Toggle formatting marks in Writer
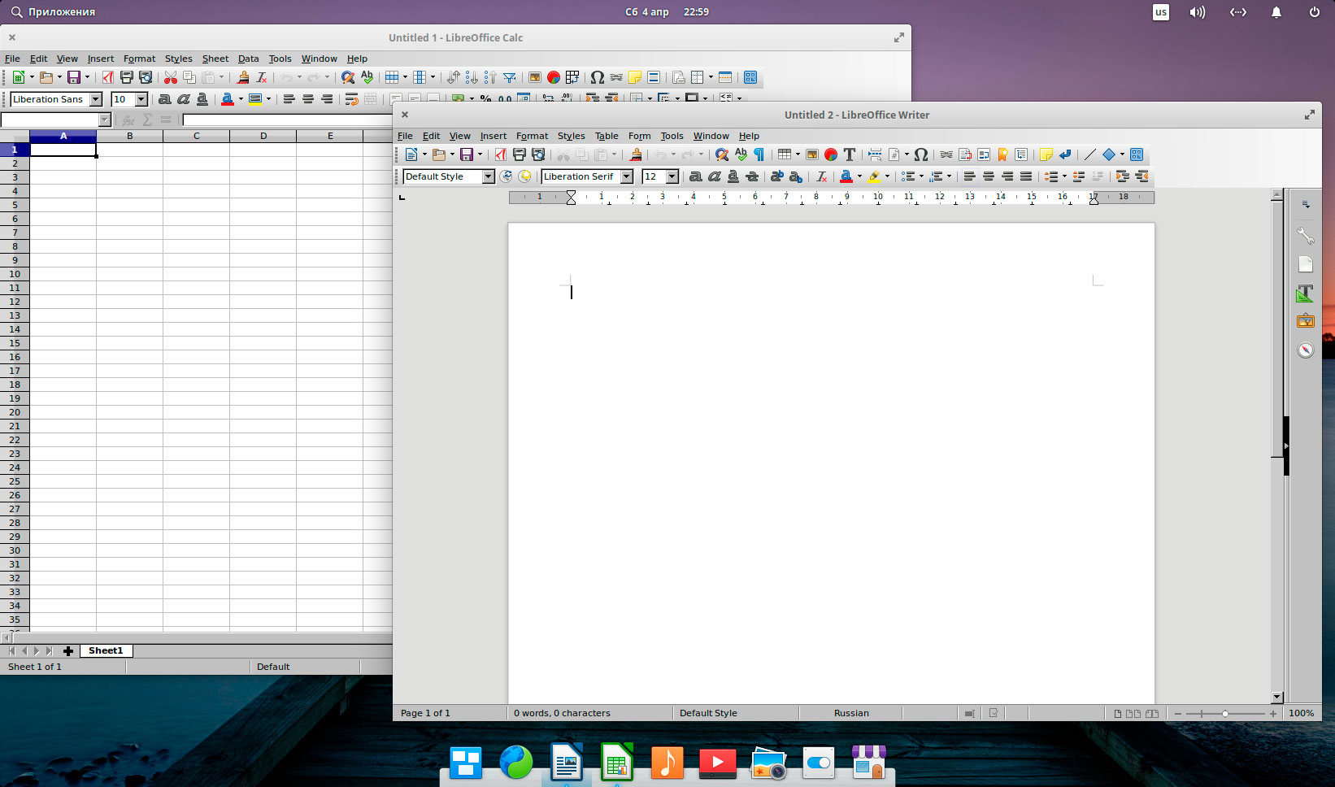 pos(759,154)
